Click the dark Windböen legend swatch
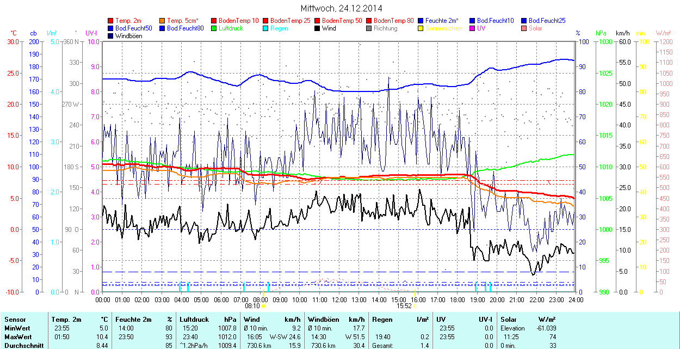This screenshot has width=680, height=349. [x=111, y=36]
